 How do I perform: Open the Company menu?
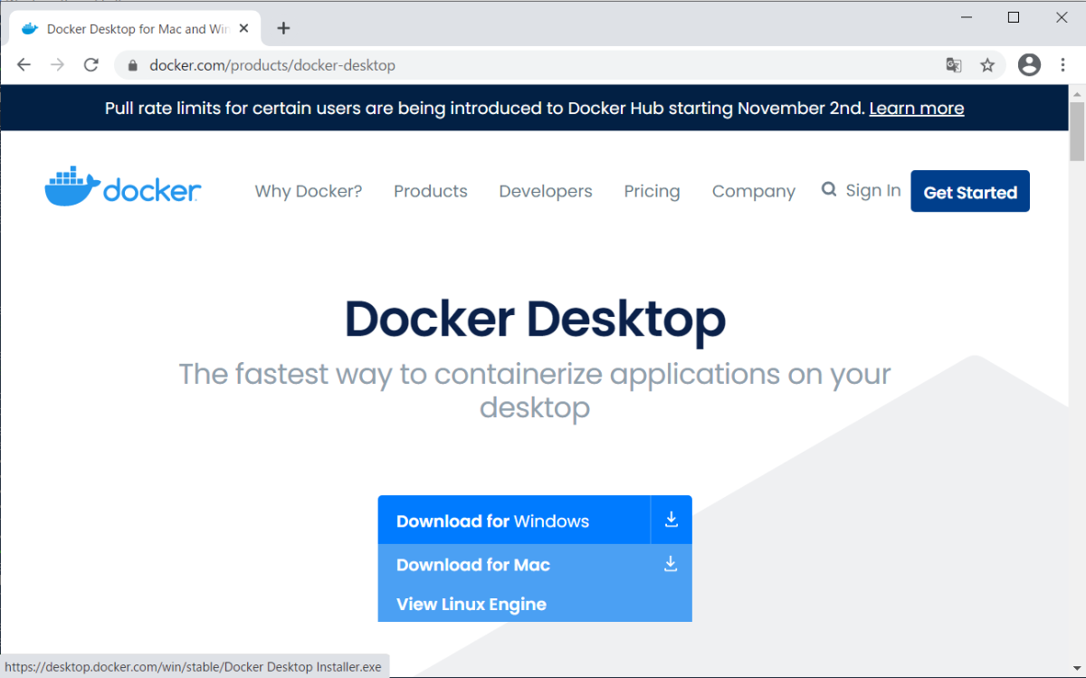point(754,191)
